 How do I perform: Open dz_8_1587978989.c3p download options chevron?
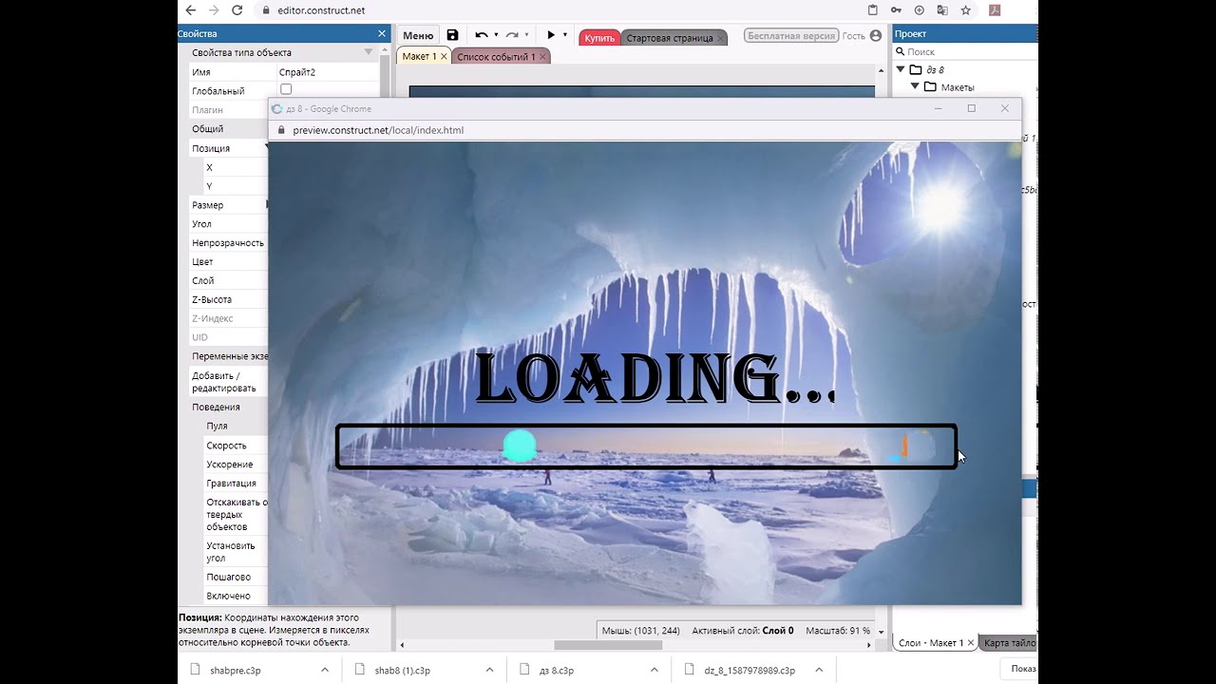[x=818, y=670]
